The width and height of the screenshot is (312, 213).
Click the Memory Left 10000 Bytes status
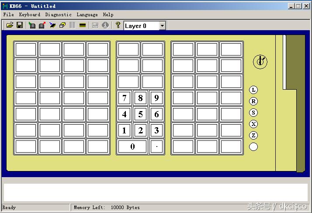pos(107,207)
